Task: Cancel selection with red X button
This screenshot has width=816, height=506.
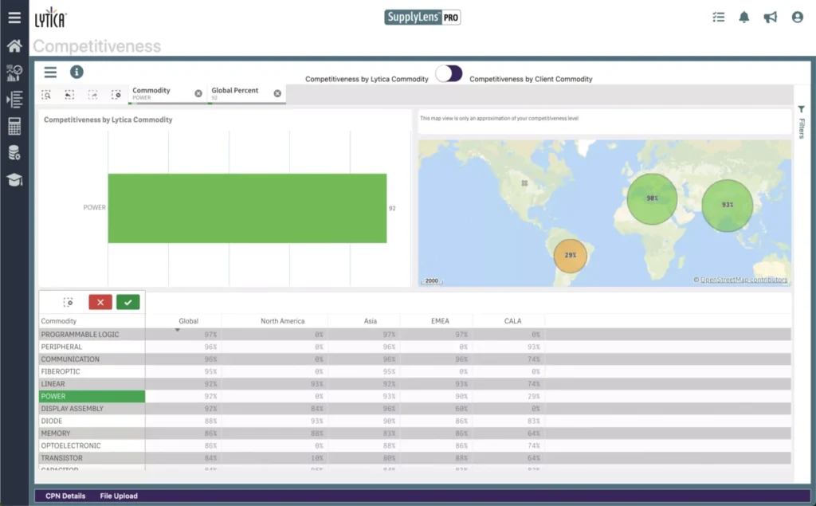Action: click(x=100, y=302)
